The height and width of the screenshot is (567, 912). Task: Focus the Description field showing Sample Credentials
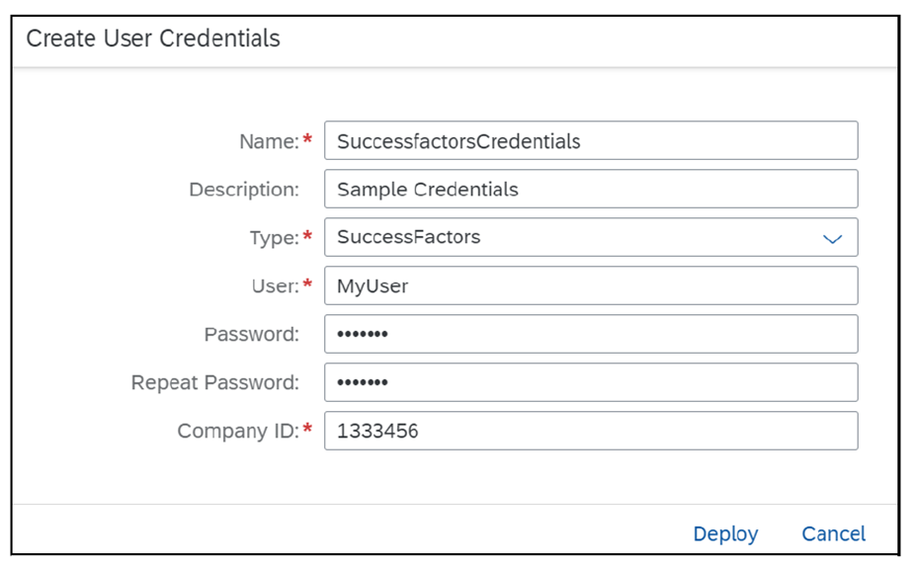[590, 190]
